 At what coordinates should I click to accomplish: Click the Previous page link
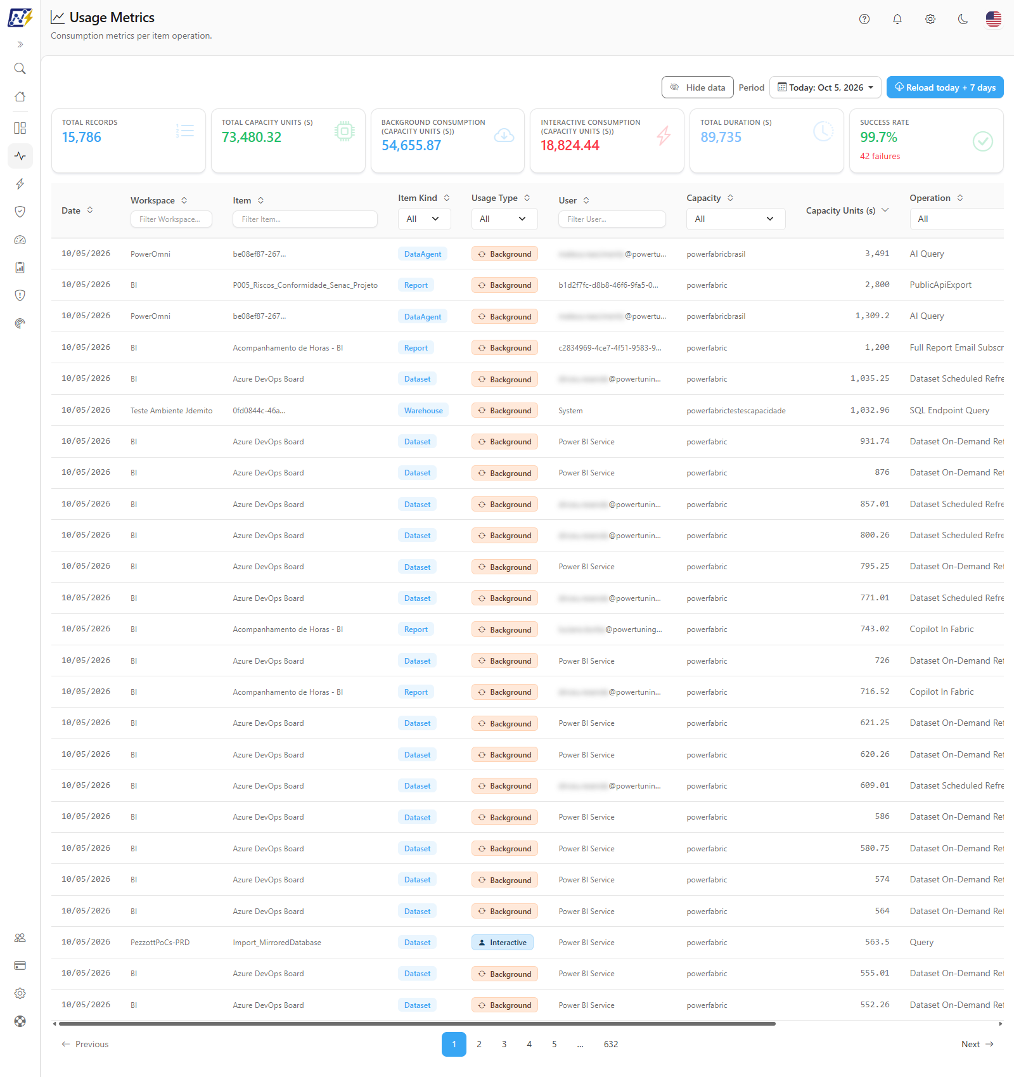[85, 1044]
